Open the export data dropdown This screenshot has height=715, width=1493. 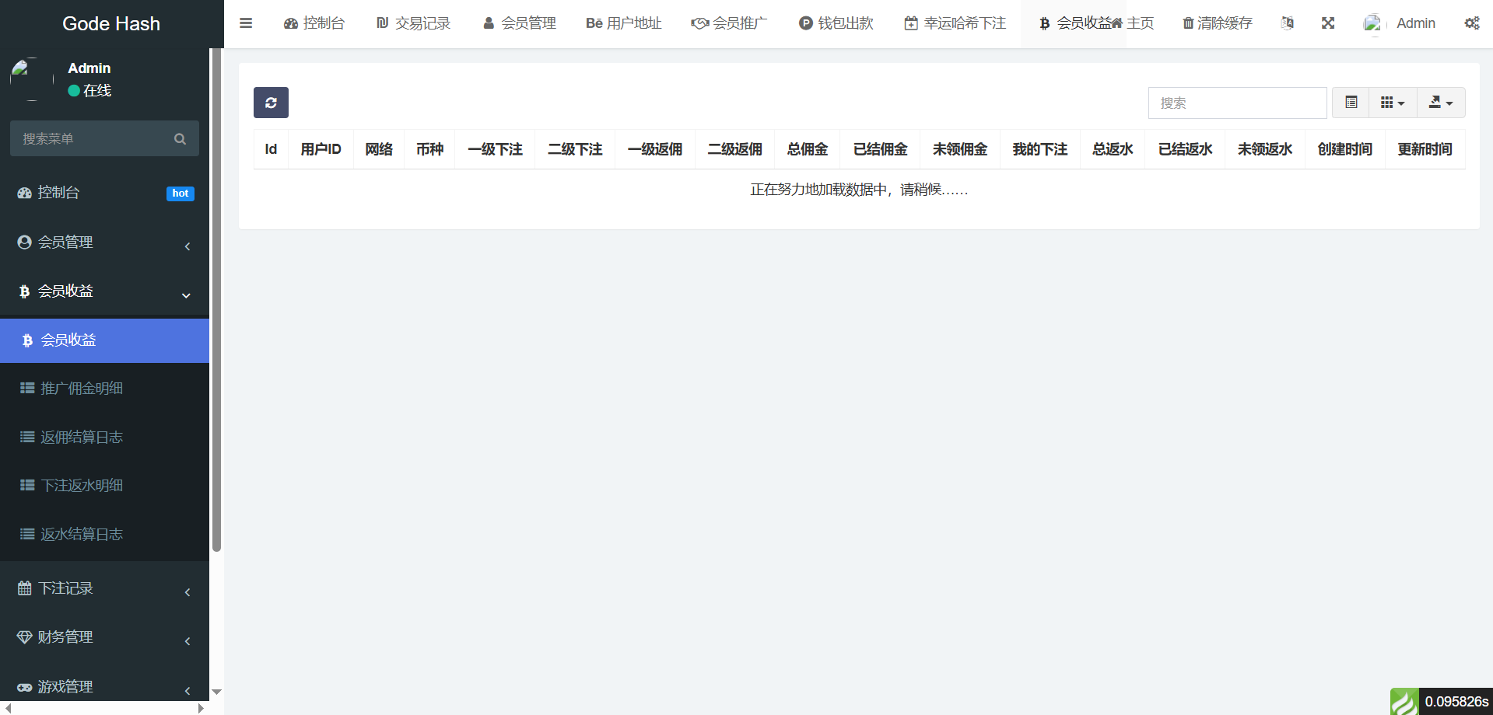(1441, 103)
